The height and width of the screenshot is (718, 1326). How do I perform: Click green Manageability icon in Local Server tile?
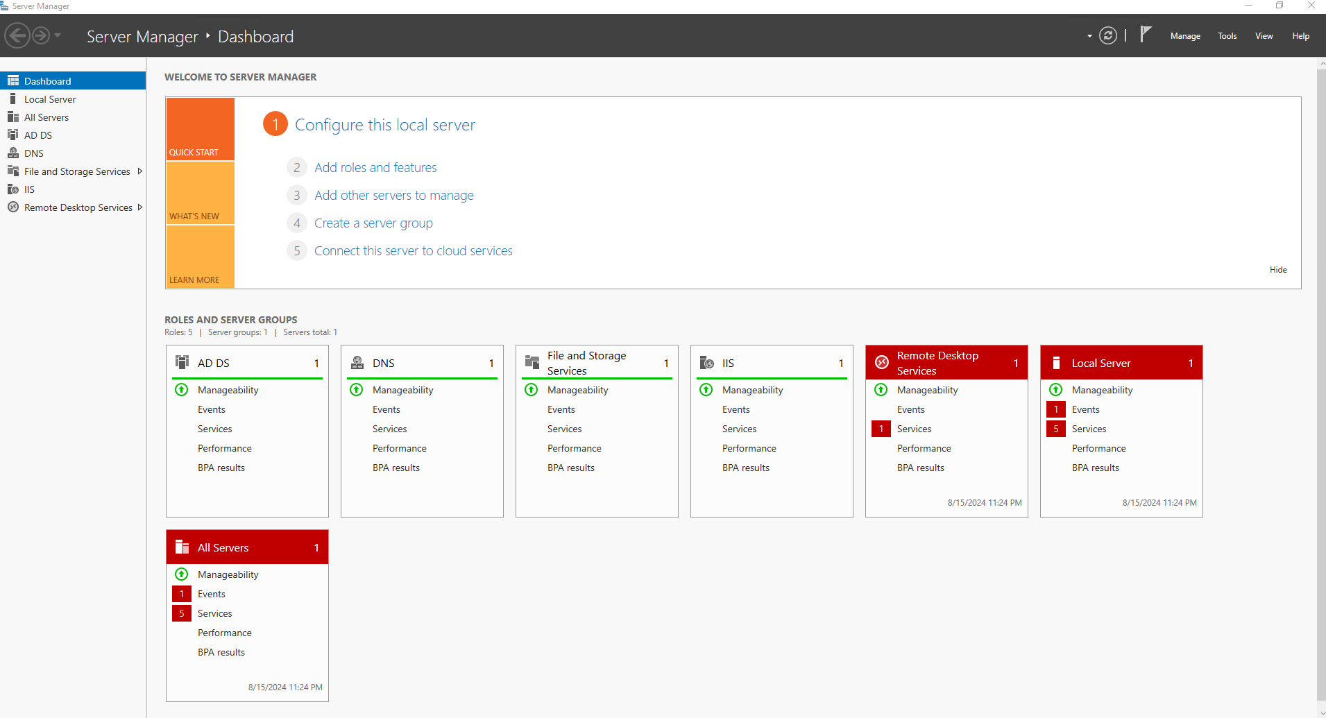point(1055,390)
